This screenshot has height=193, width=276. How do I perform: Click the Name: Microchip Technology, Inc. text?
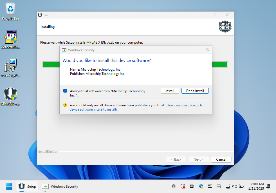[96, 69]
